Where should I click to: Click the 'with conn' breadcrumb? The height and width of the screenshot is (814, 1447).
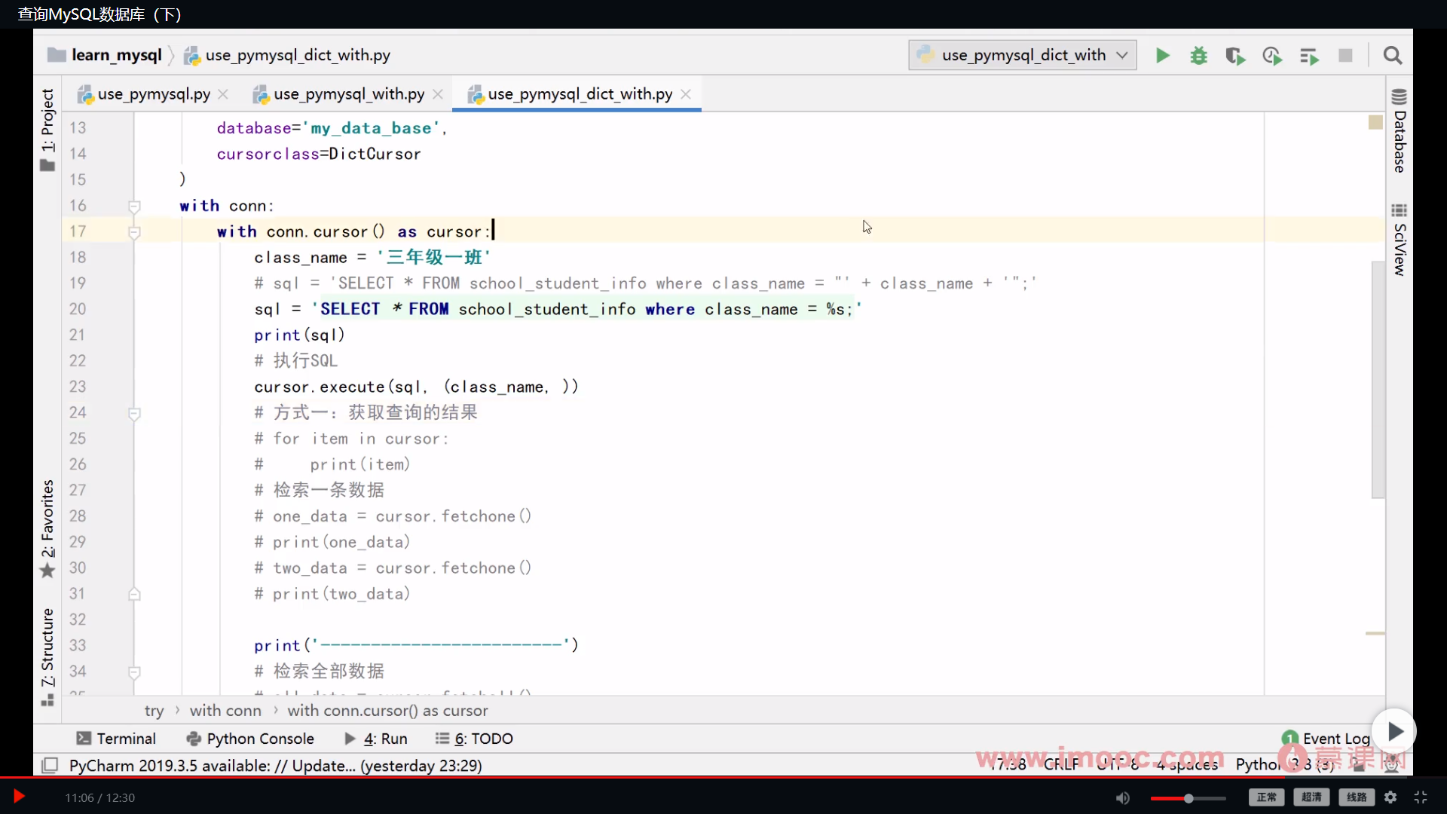coord(225,711)
